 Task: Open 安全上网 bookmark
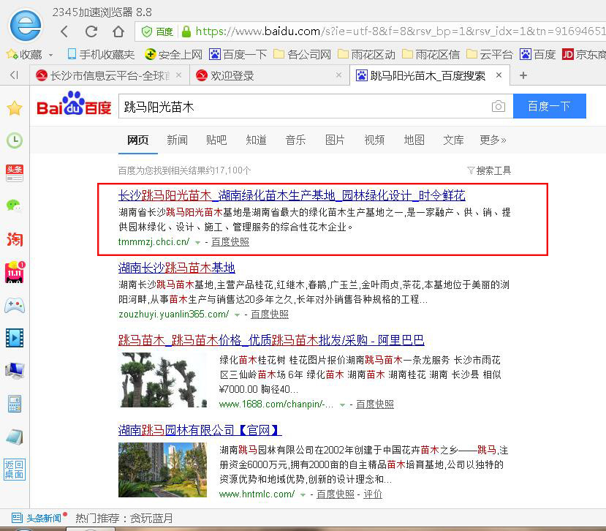point(173,55)
